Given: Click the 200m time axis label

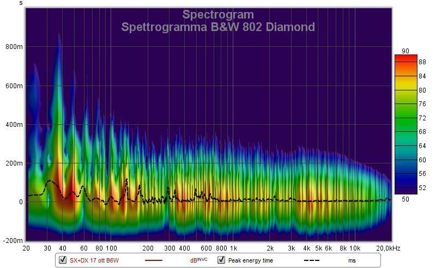Looking at the screenshot, I should pos(14,163).
